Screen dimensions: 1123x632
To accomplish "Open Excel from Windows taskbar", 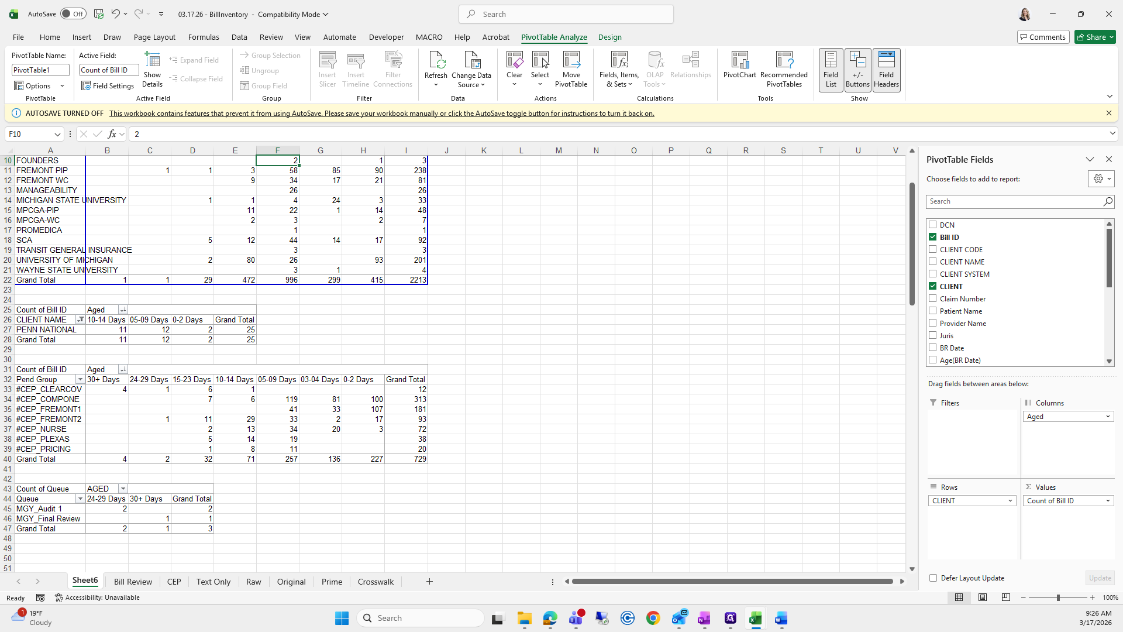I will 755,618.
